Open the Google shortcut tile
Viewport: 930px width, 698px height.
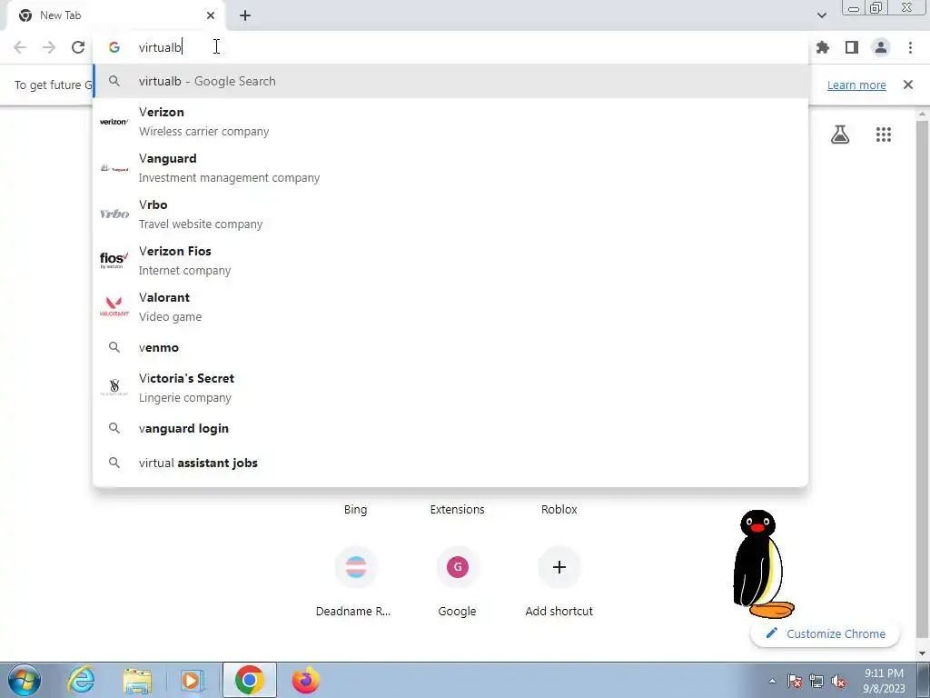tap(458, 582)
